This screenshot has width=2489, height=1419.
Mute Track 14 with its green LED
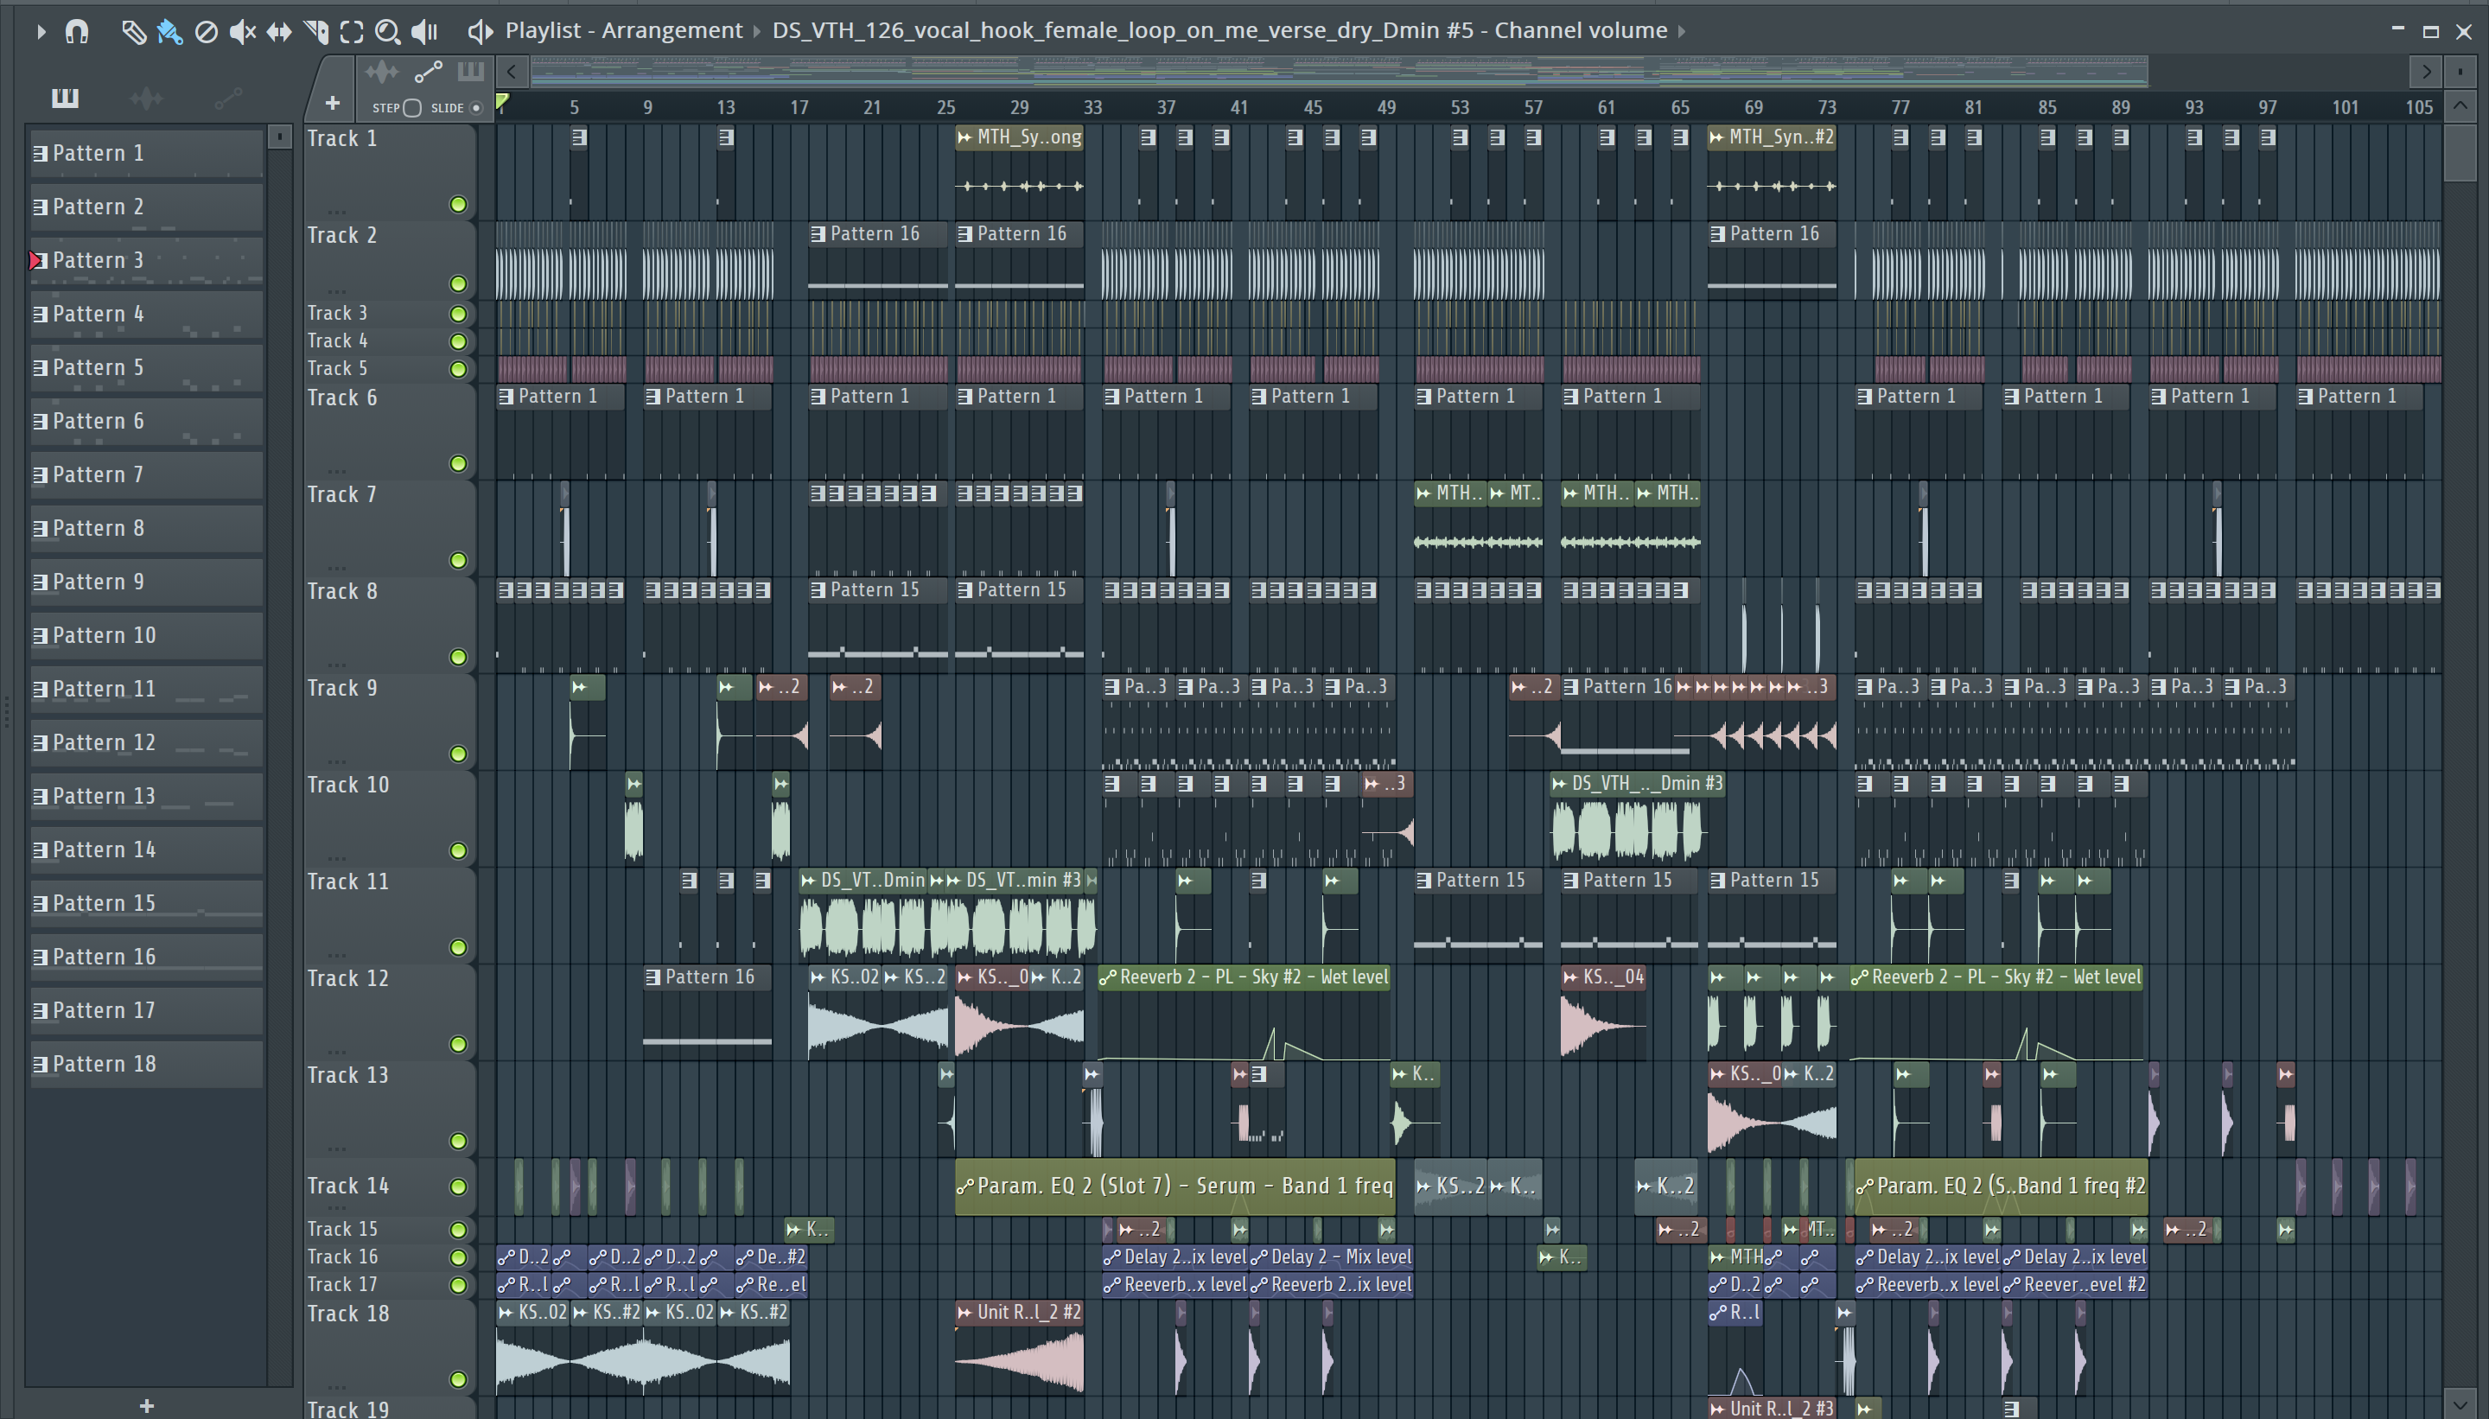click(458, 1187)
